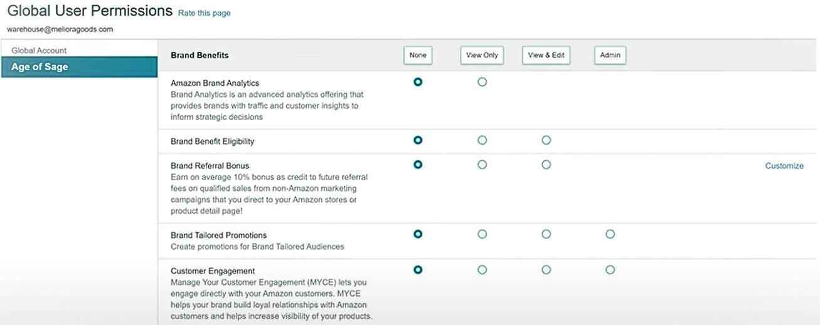The width and height of the screenshot is (820, 325).
Task: Set Brand Referral Bonus to View Only
Action: pos(482,165)
